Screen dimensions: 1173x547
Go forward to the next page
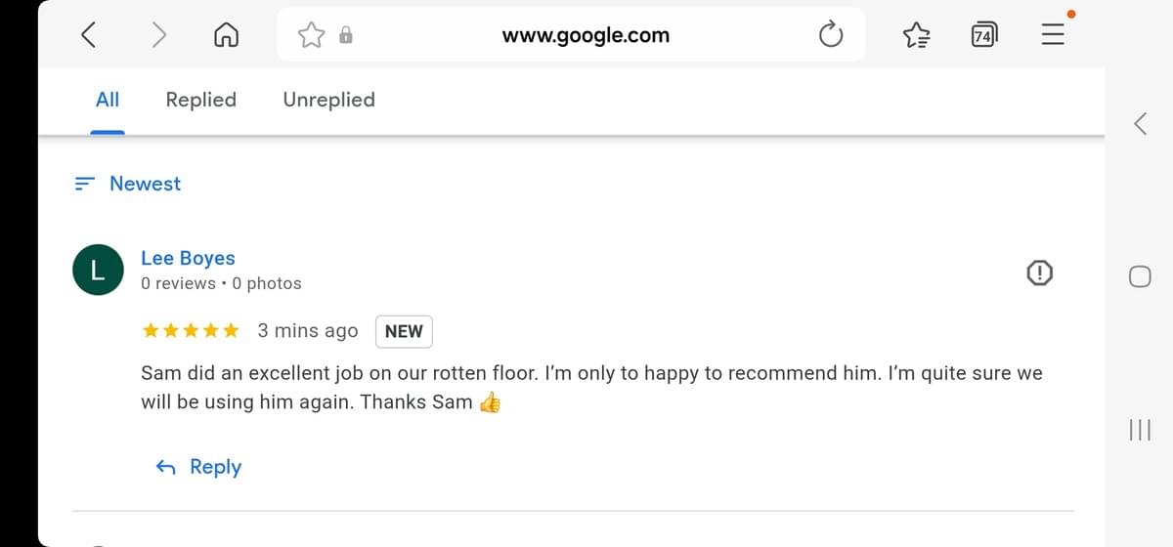pos(159,36)
